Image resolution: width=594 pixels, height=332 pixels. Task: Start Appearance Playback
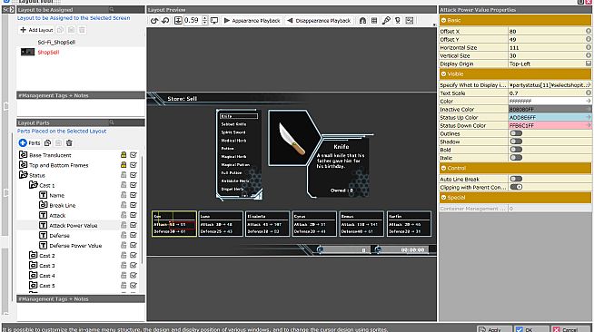[x=252, y=21]
